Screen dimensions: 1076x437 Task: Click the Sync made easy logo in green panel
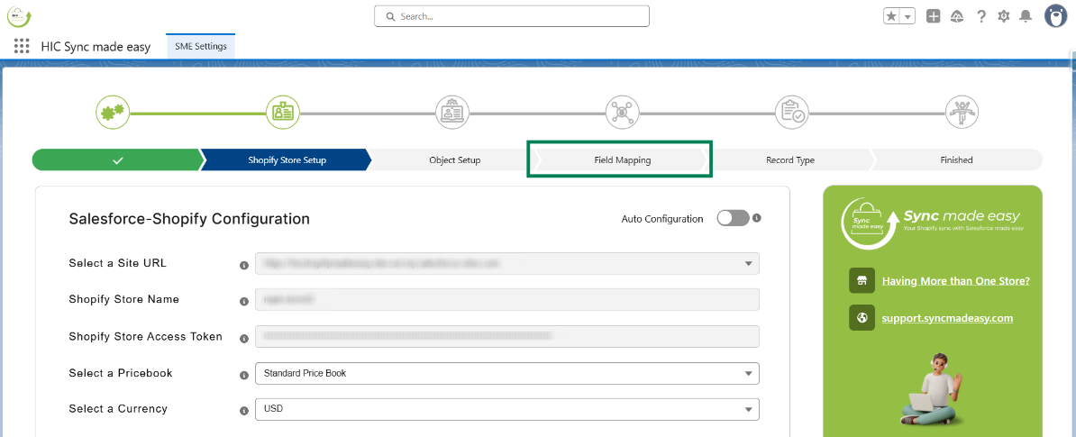coord(933,222)
